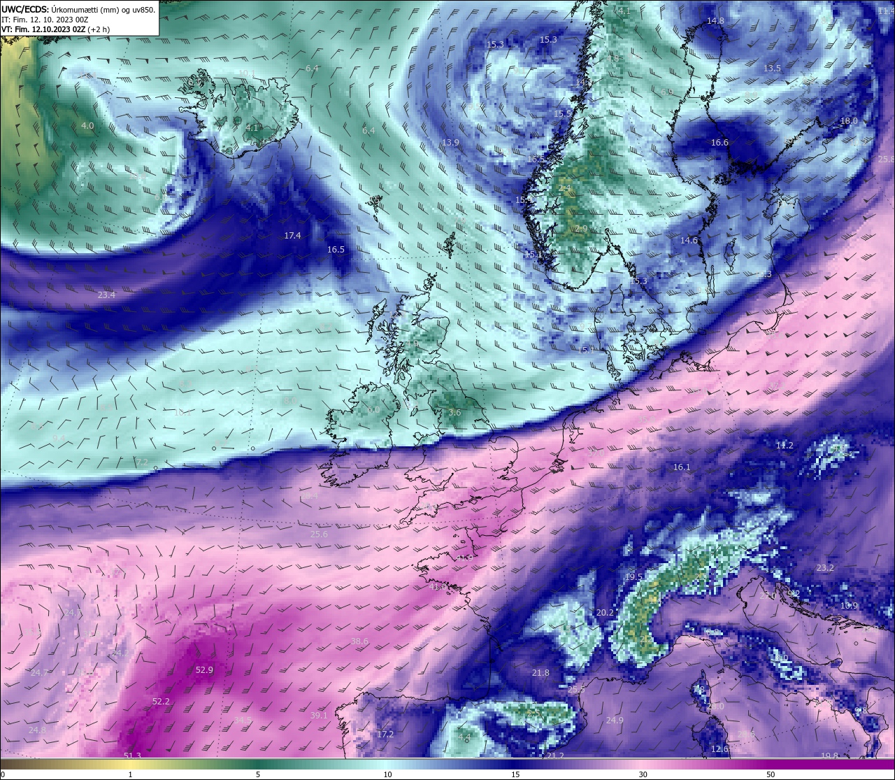Click the 25.8 value at the right edge
Image resolution: width=895 pixels, height=780 pixels.
(886, 159)
